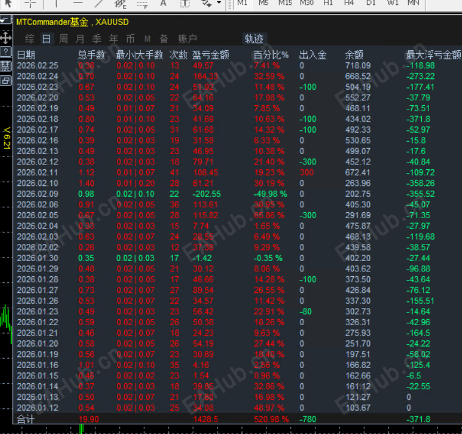Click the 日期 column header

coord(26,55)
